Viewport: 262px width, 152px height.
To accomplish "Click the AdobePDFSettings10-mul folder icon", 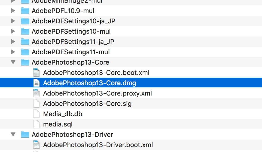I will click(x=25, y=31).
